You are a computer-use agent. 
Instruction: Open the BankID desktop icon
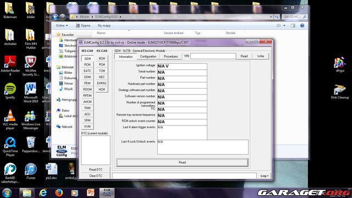tap(10, 173)
